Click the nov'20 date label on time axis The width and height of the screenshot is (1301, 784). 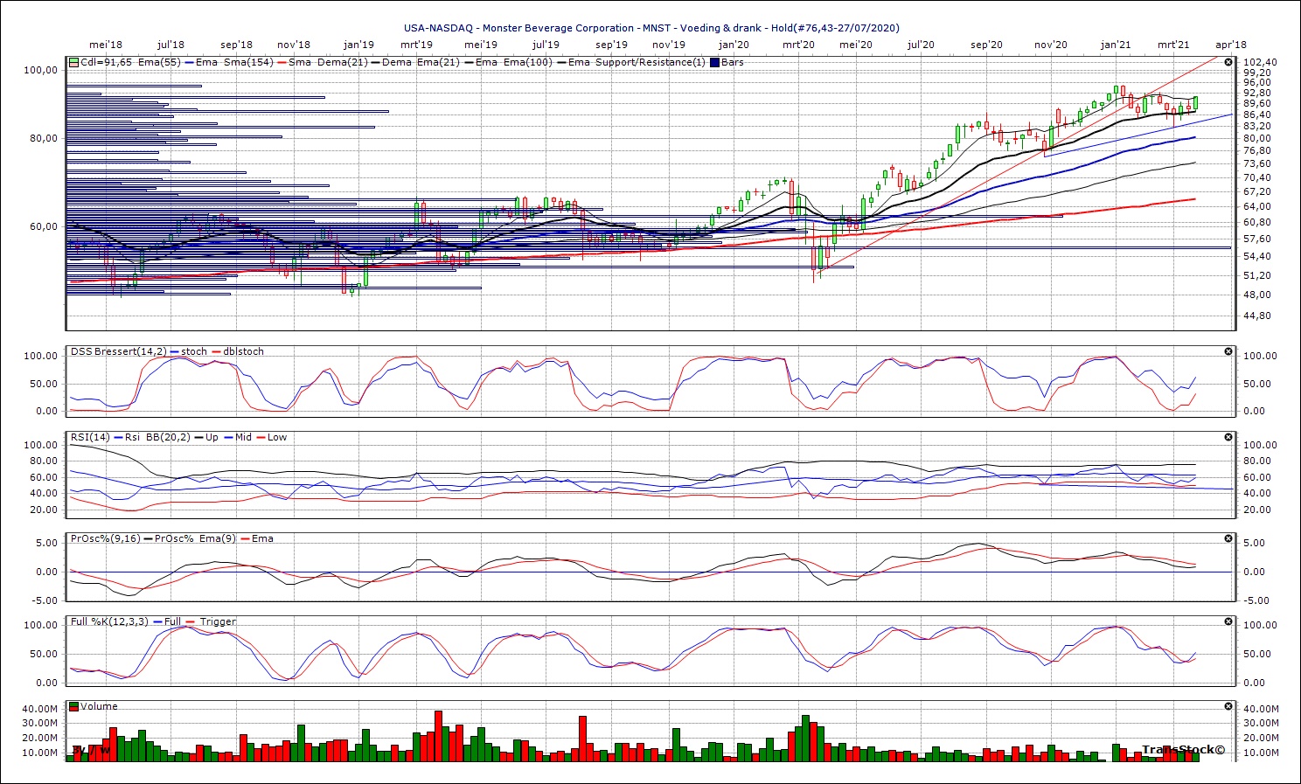click(1051, 45)
